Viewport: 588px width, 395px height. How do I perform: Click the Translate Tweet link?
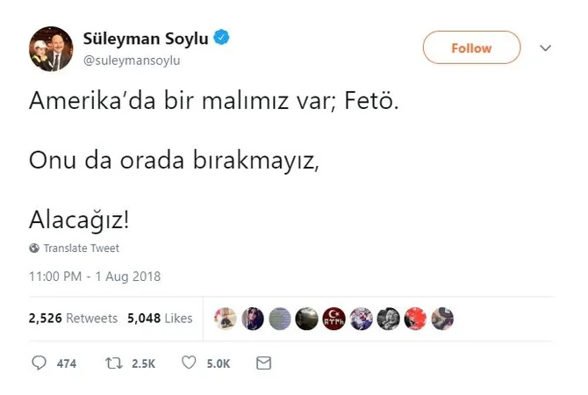81,248
